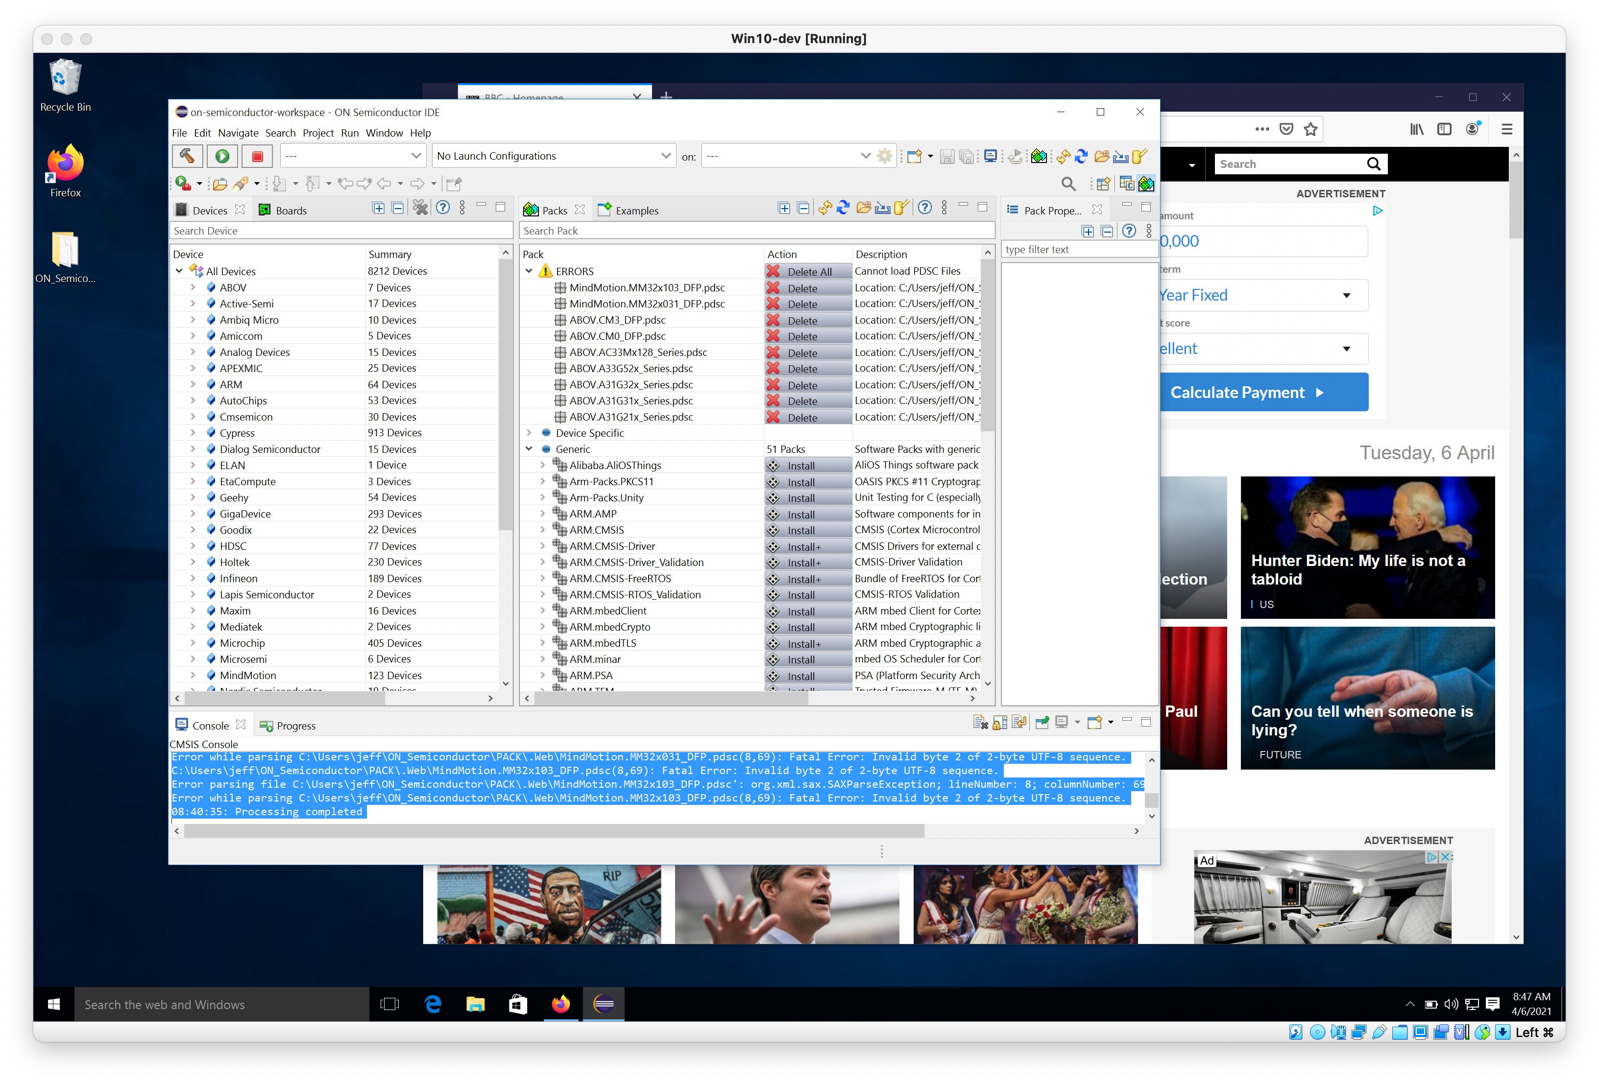Image resolution: width=1599 pixels, height=1083 pixels.
Task: Install the ARM.CMSIS pack
Action: (x=808, y=530)
